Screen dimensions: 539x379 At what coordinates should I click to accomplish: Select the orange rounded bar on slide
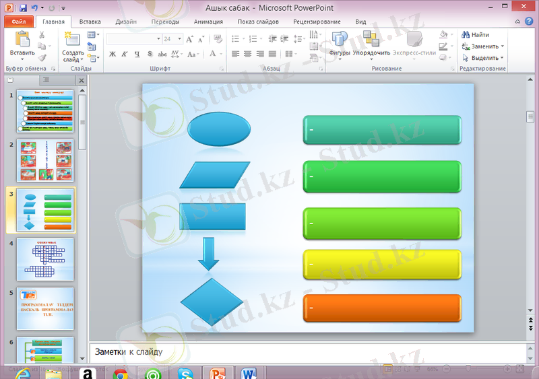click(x=382, y=308)
